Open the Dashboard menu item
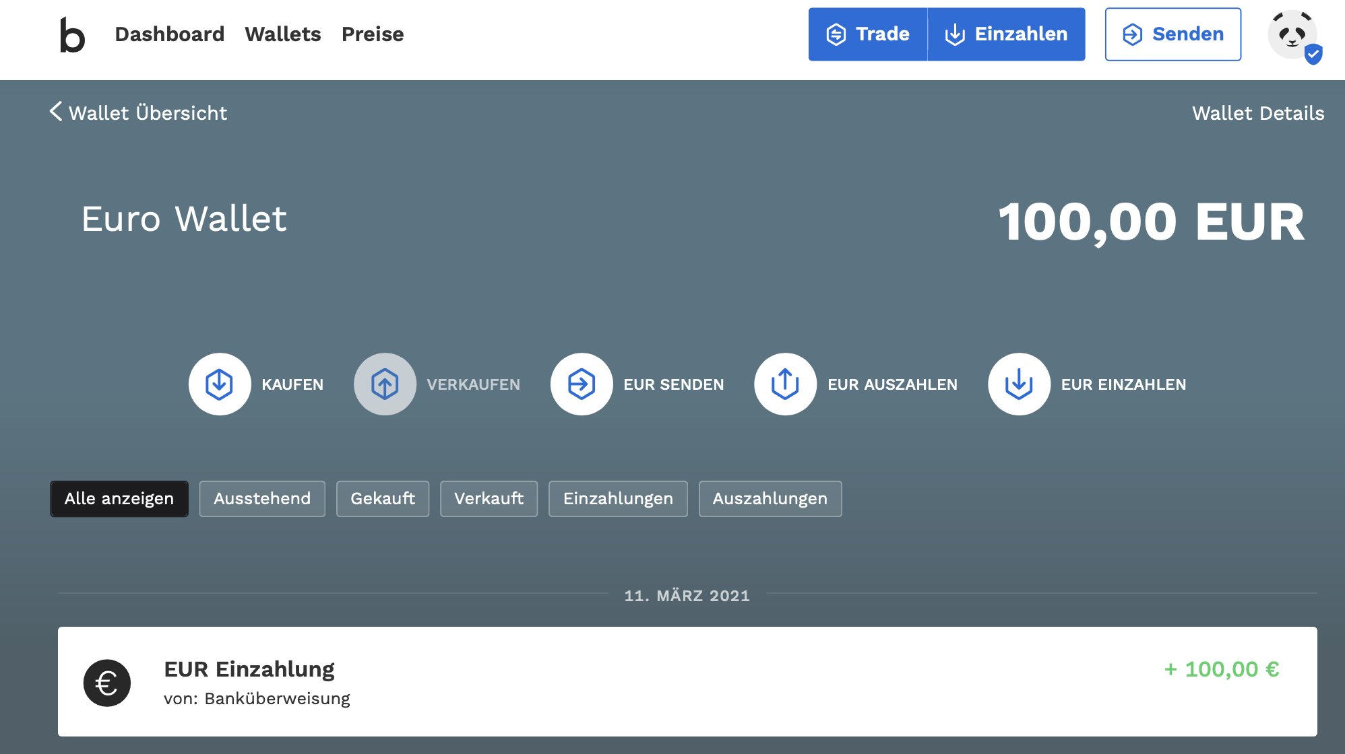Screen dimensions: 1345x754 170,34
